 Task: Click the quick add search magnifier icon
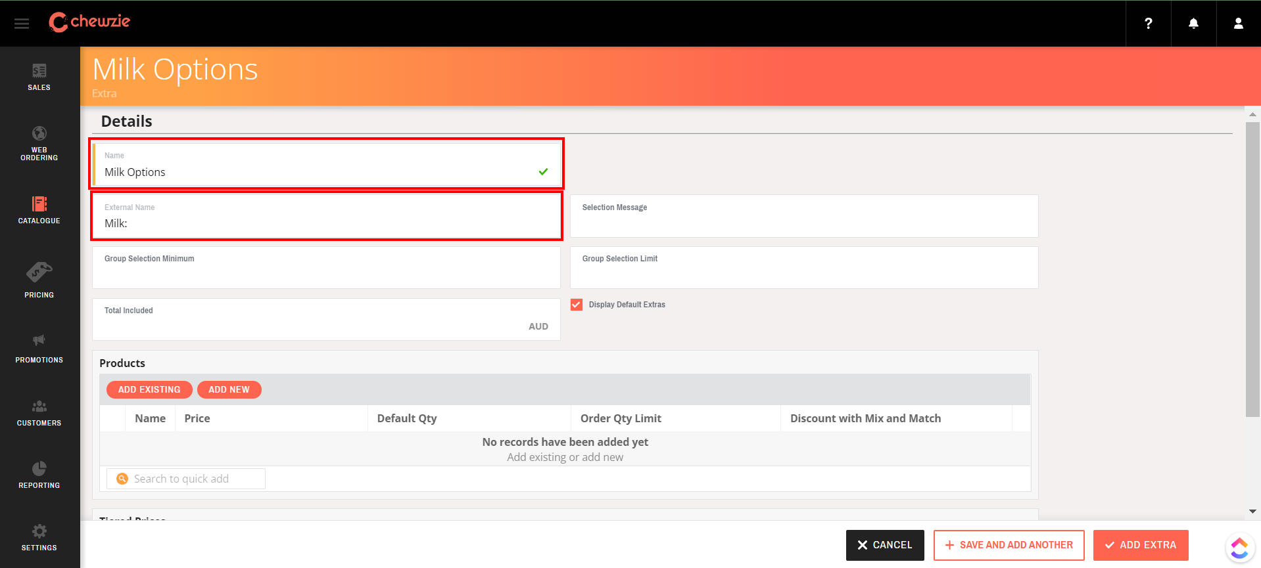[122, 479]
